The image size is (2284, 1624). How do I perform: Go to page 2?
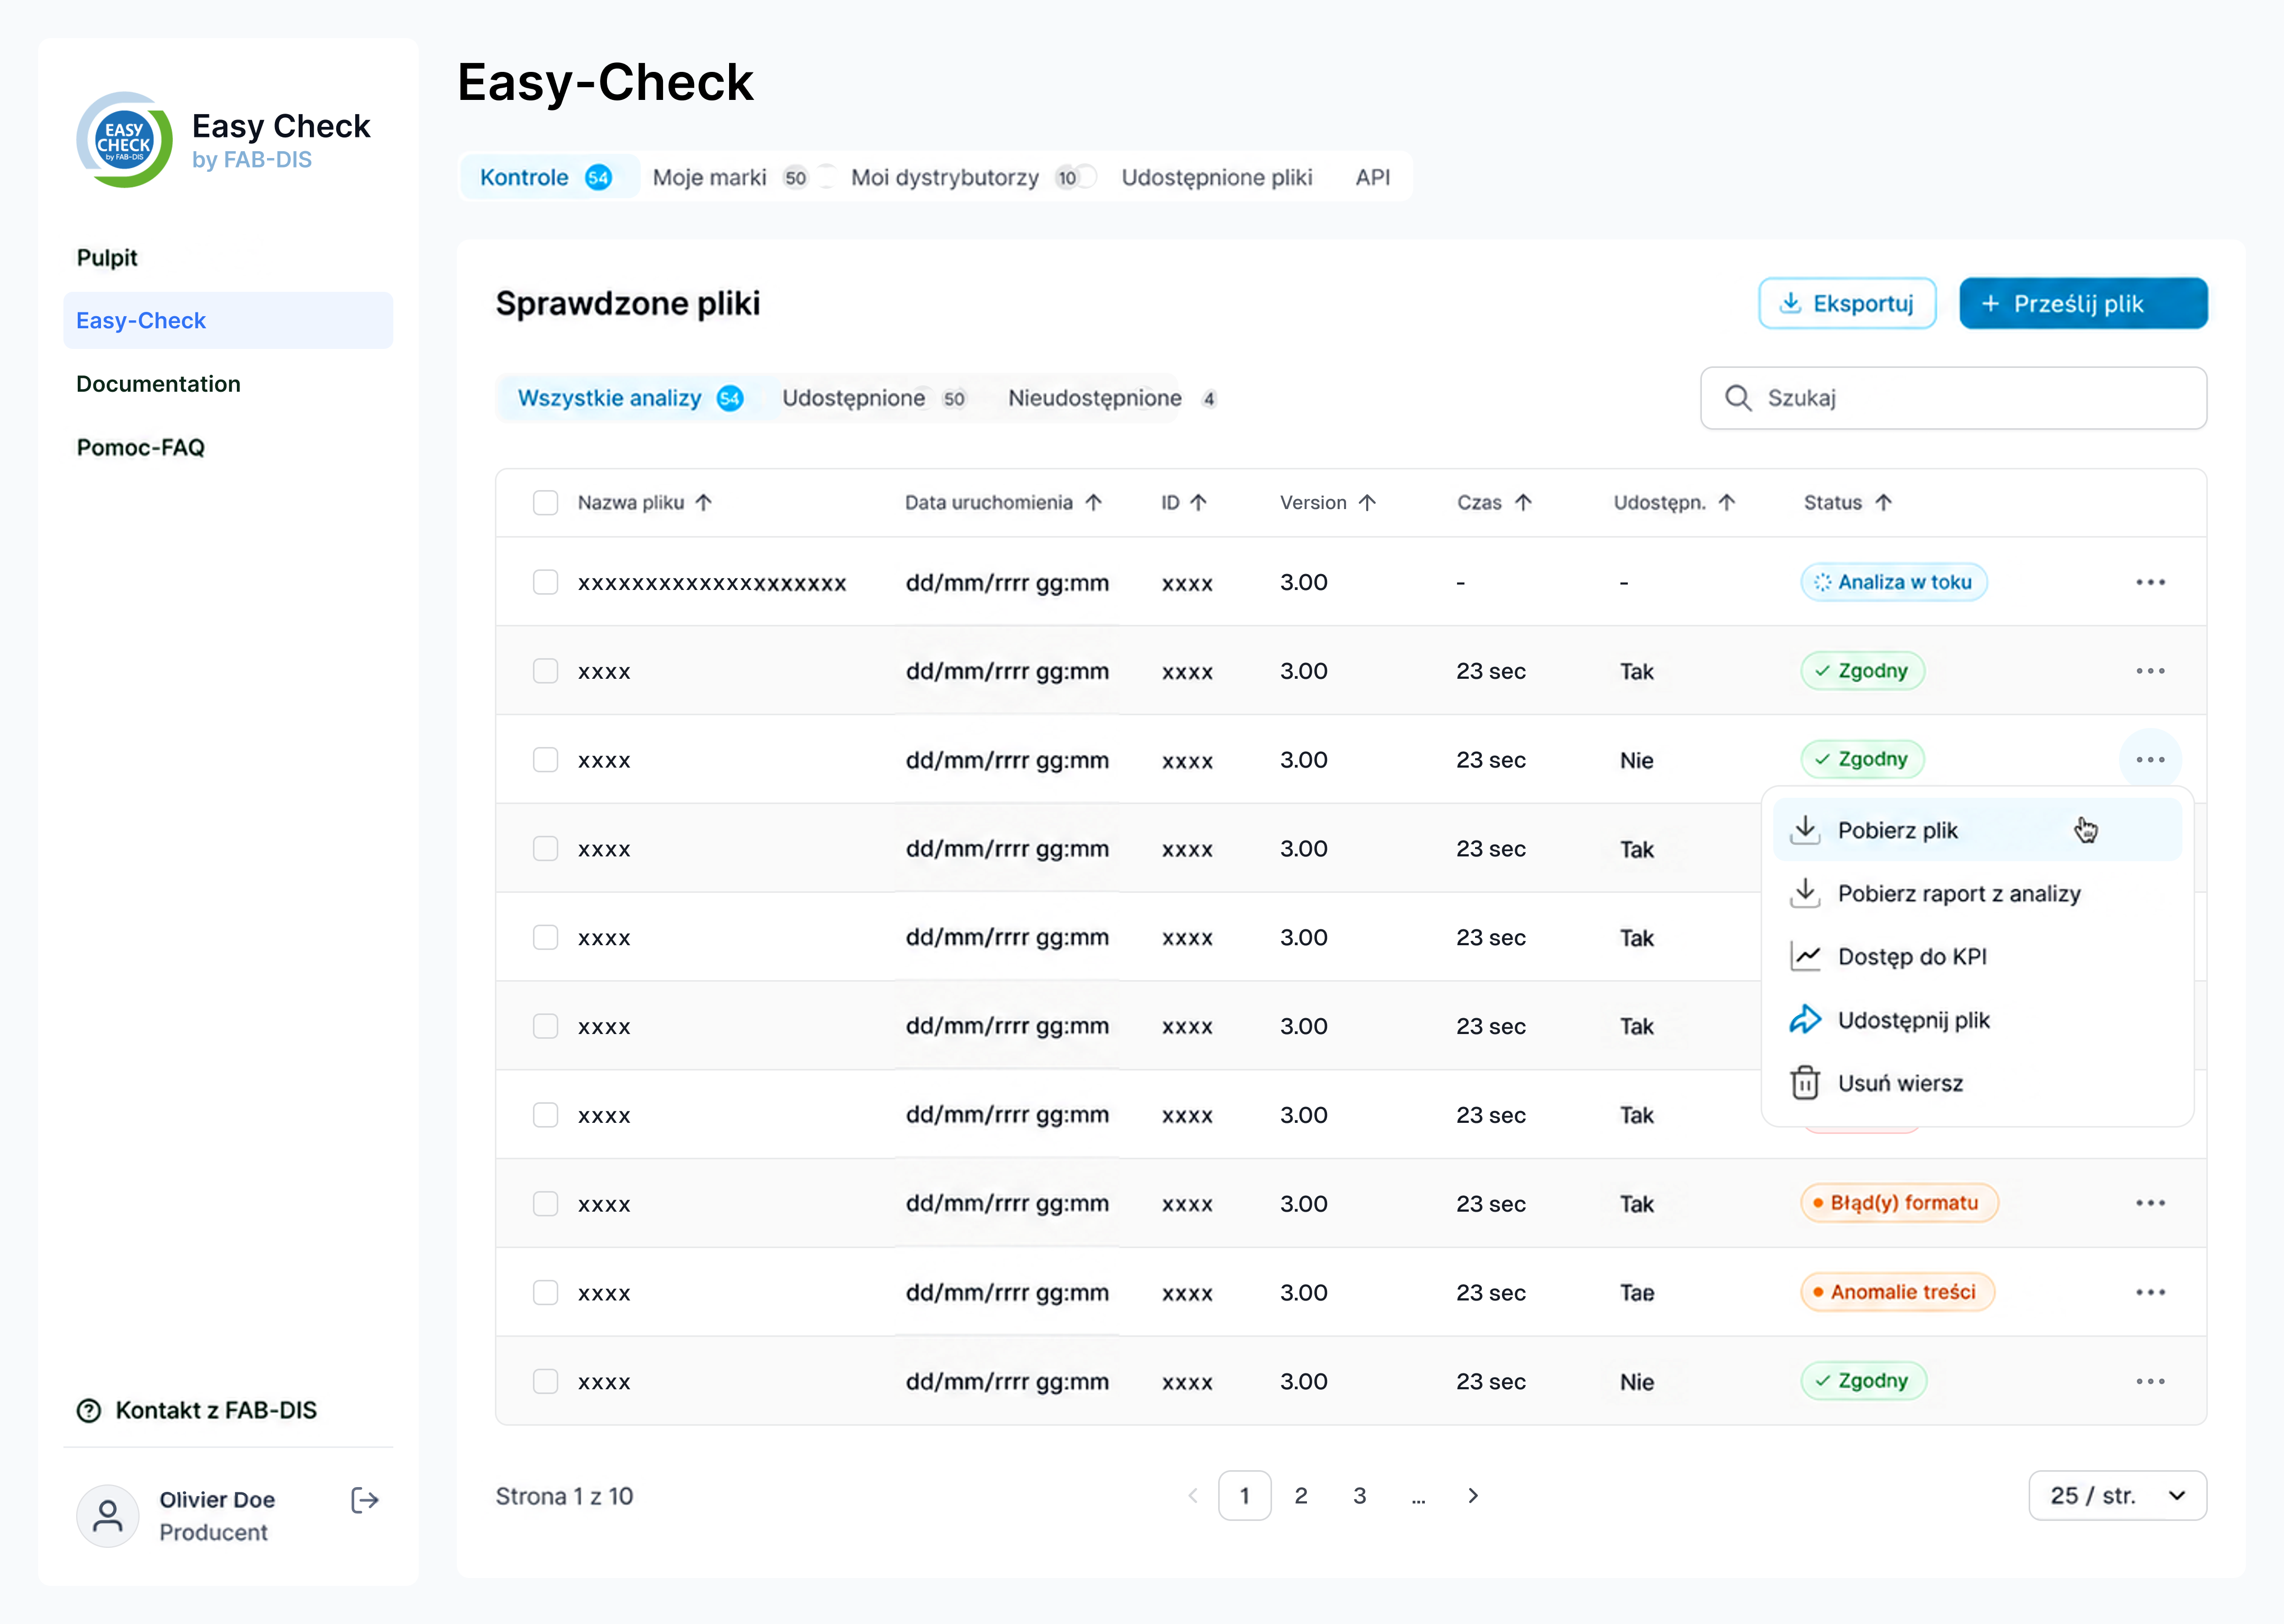(1301, 1496)
